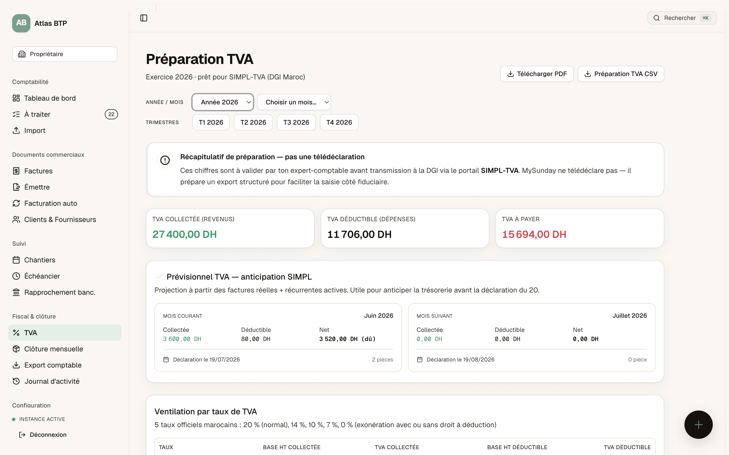Open the Propriétaire role selector
729x455 pixels.
pyautogui.click(x=65, y=54)
